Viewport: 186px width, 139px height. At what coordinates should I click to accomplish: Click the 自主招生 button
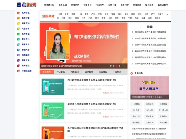point(163,116)
